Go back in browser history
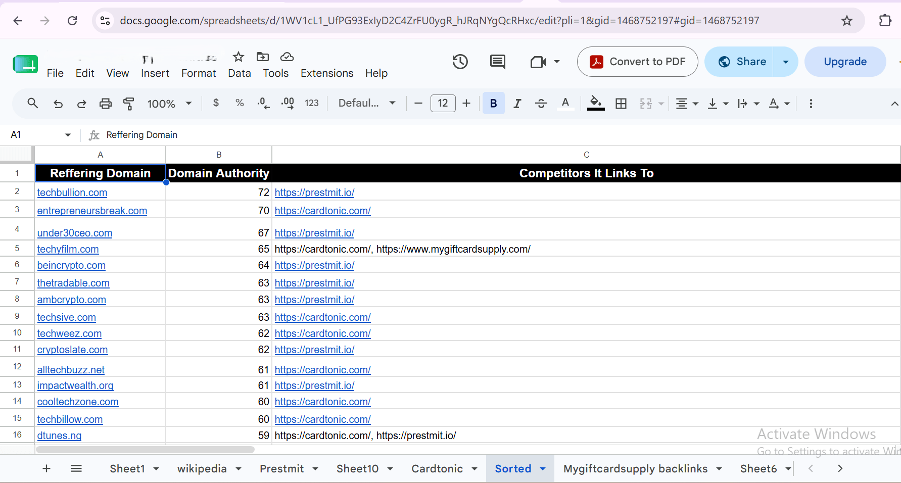901x483 pixels. click(x=18, y=21)
